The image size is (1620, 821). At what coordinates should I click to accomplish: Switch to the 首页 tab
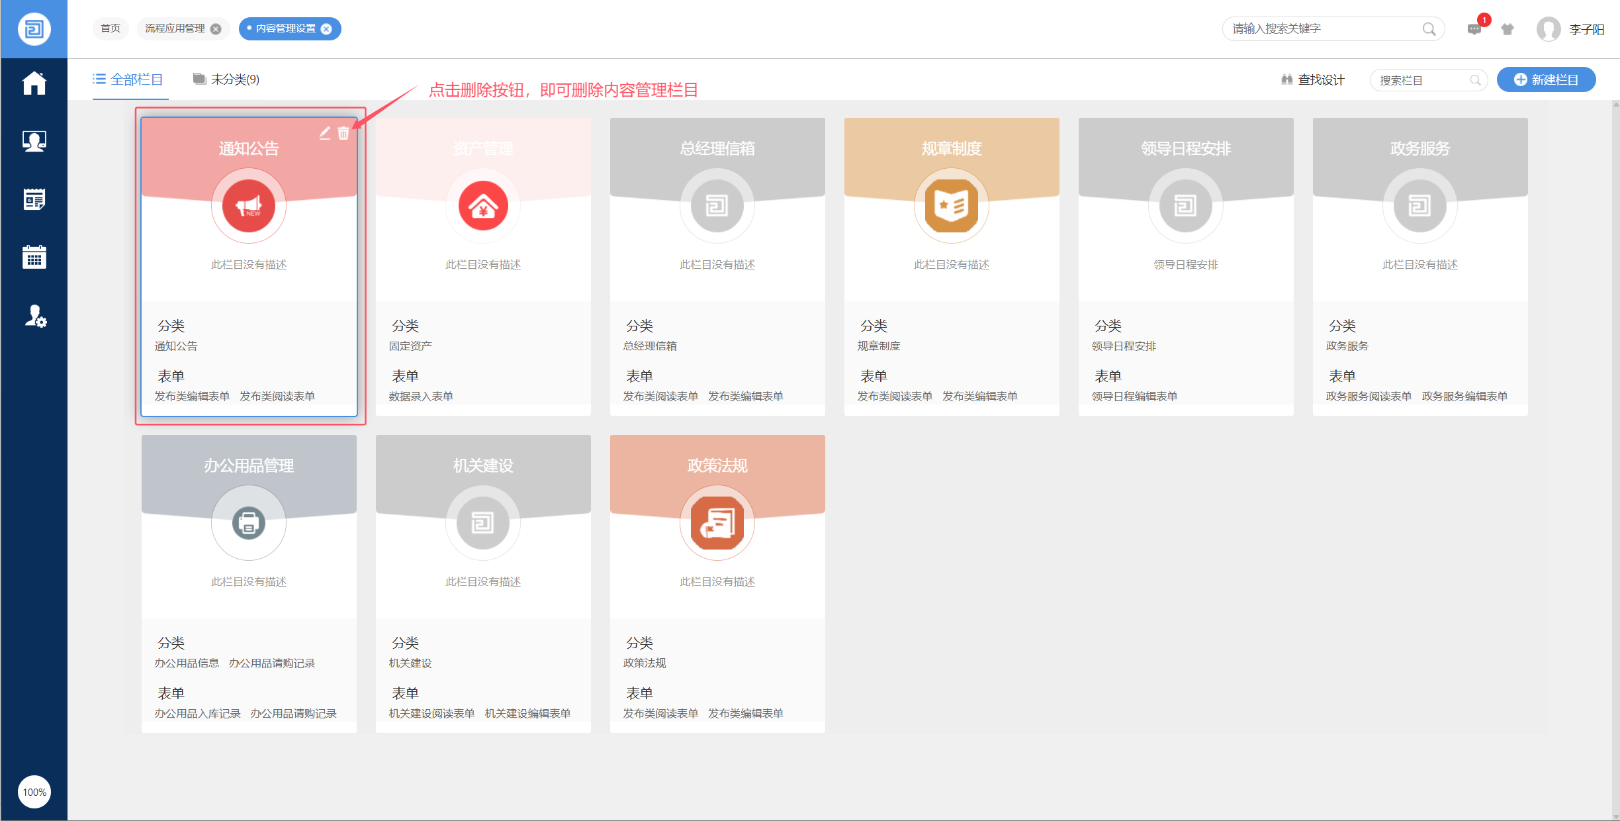(111, 28)
